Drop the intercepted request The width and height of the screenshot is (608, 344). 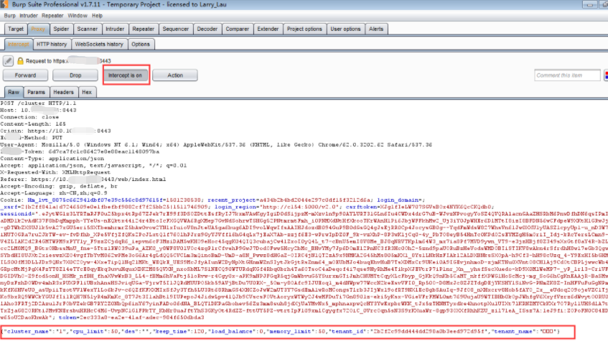(75, 75)
